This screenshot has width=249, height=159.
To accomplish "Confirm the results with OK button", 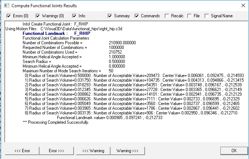I will (x=234, y=151).
